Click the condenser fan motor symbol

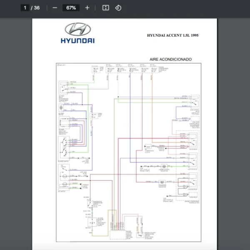pos(161,182)
